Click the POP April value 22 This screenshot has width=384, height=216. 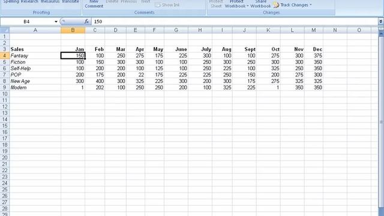136,74
